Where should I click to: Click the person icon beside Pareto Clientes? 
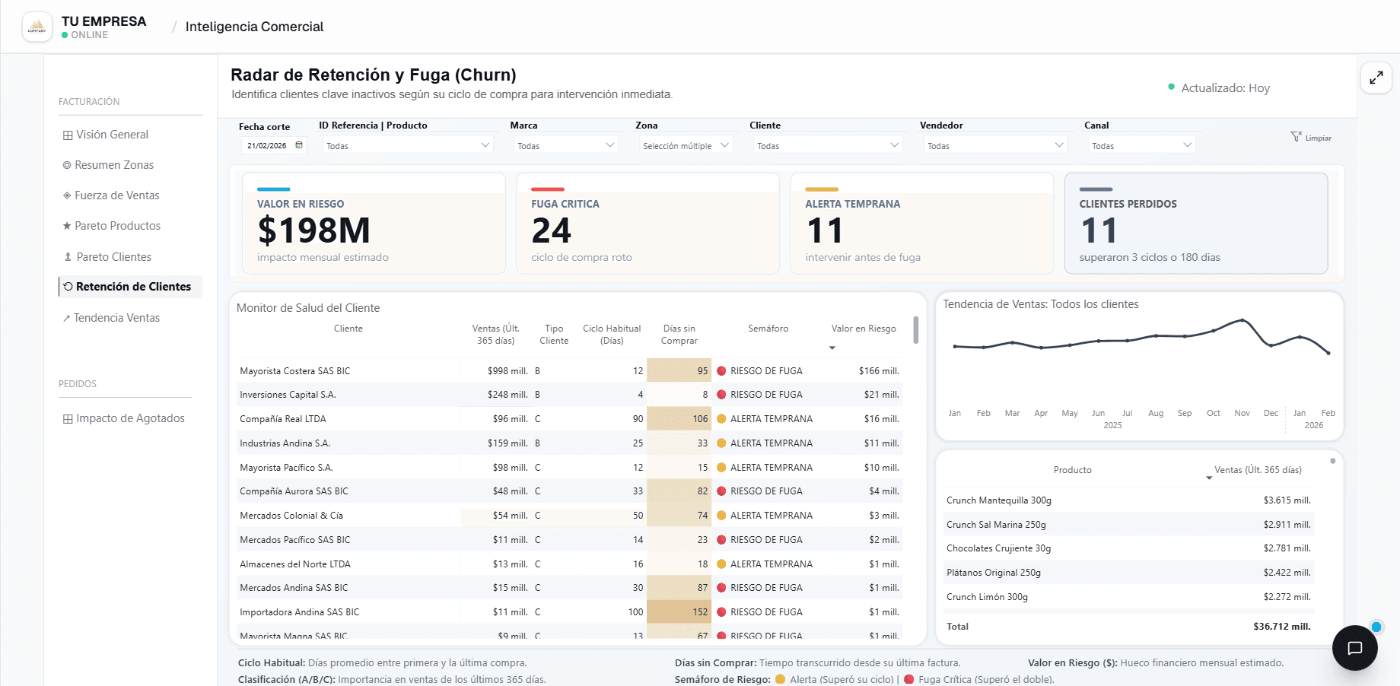[68, 257]
